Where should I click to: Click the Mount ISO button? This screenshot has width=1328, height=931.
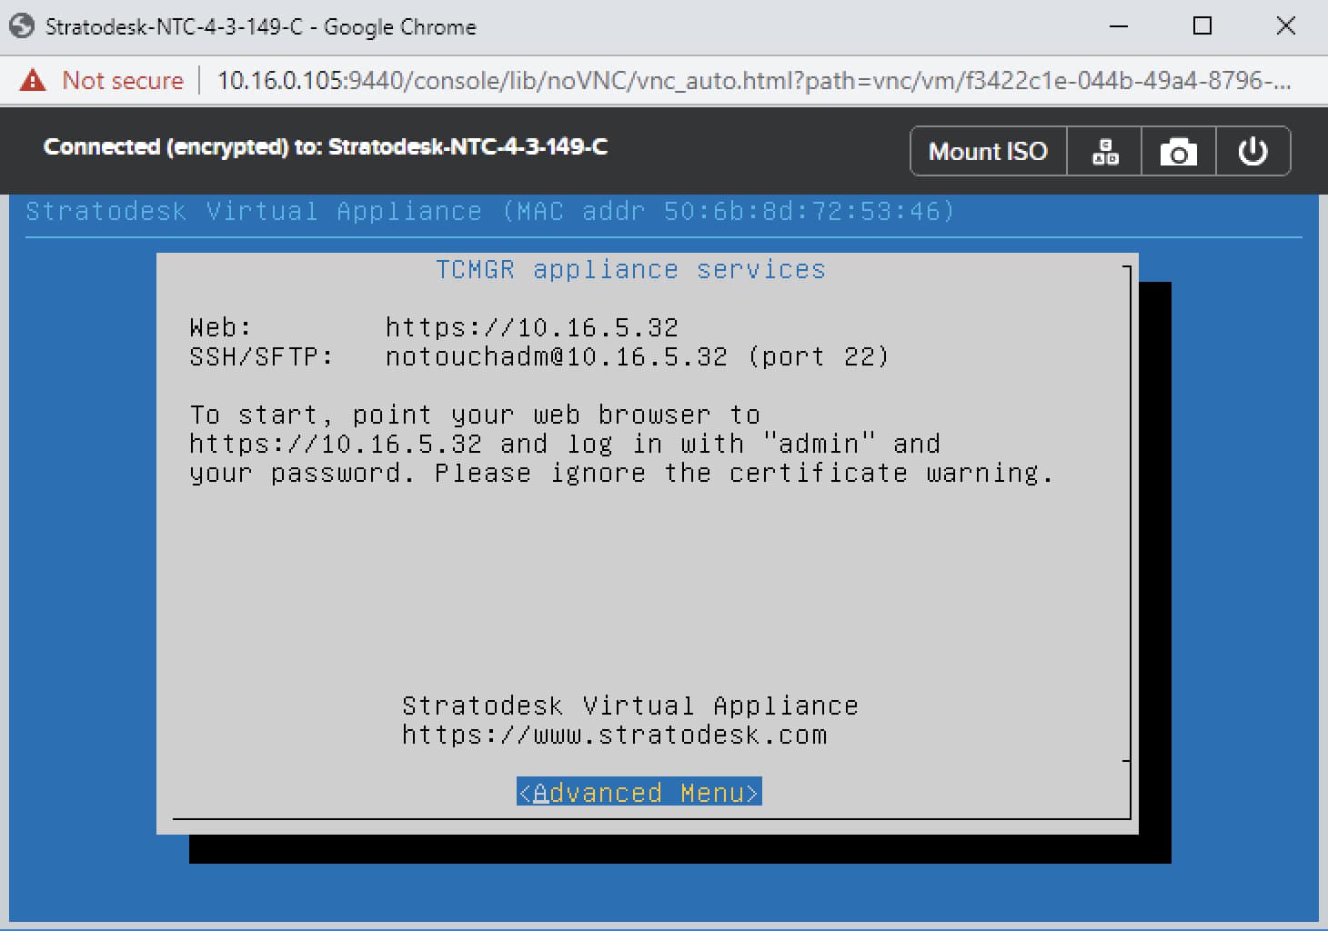click(988, 151)
